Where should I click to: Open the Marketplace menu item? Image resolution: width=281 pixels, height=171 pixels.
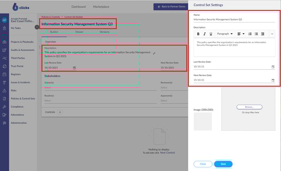[101, 7]
